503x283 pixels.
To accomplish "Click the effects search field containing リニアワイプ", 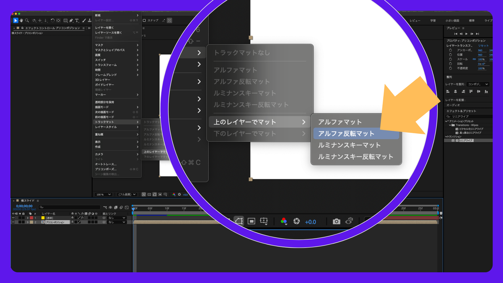I will tap(469, 116).
